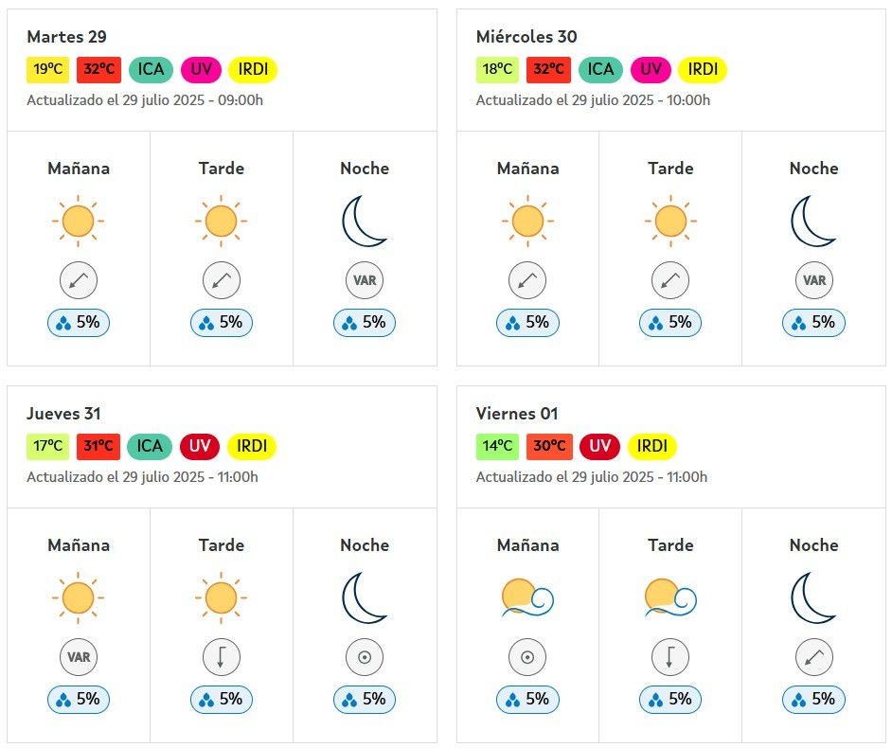The image size is (892, 748).
Task: Click the 14ºC min temperature for Viernes 01
Action: pyautogui.click(x=497, y=446)
